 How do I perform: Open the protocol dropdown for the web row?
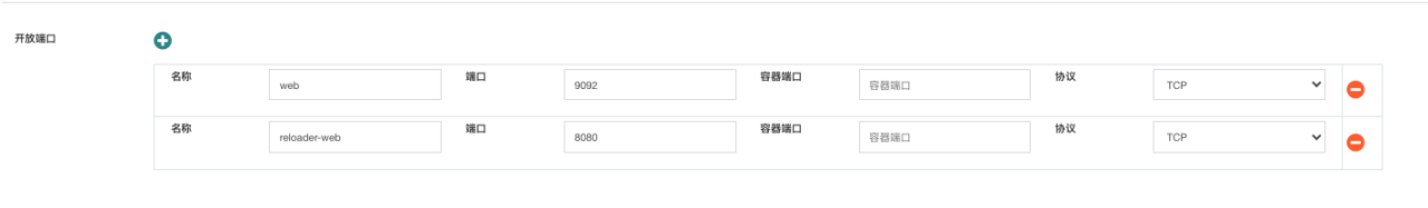1239,85
